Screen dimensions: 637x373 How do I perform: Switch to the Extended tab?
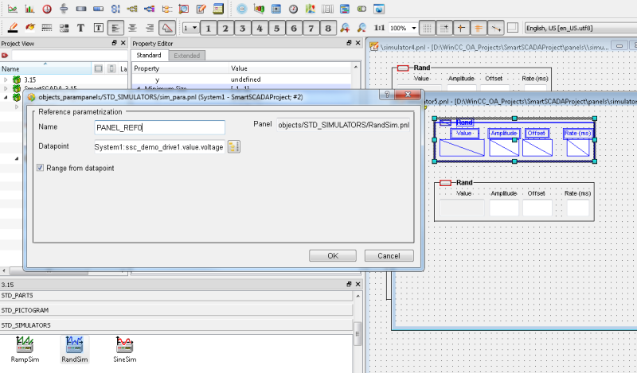tap(186, 56)
